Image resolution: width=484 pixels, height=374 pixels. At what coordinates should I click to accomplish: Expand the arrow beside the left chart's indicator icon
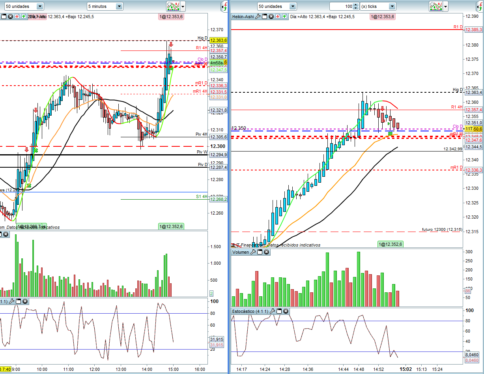[x=183, y=6]
